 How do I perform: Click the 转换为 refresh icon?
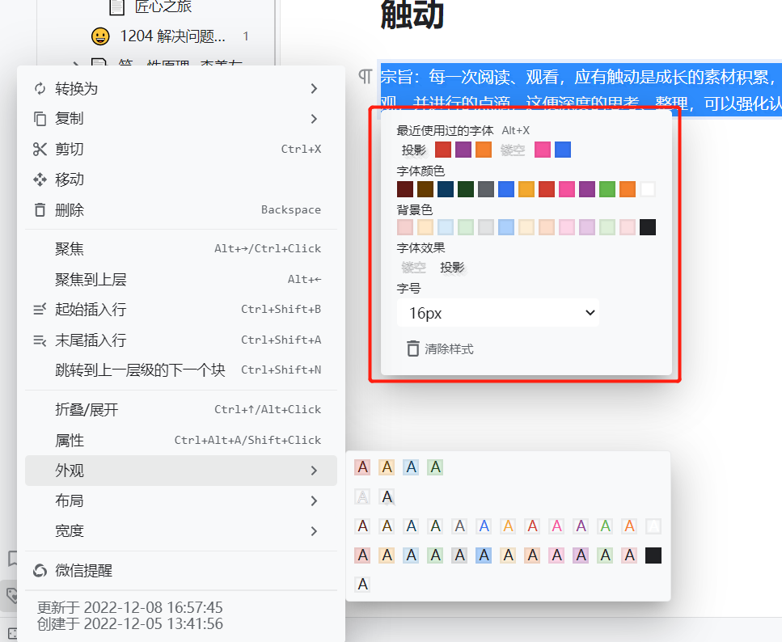point(40,89)
